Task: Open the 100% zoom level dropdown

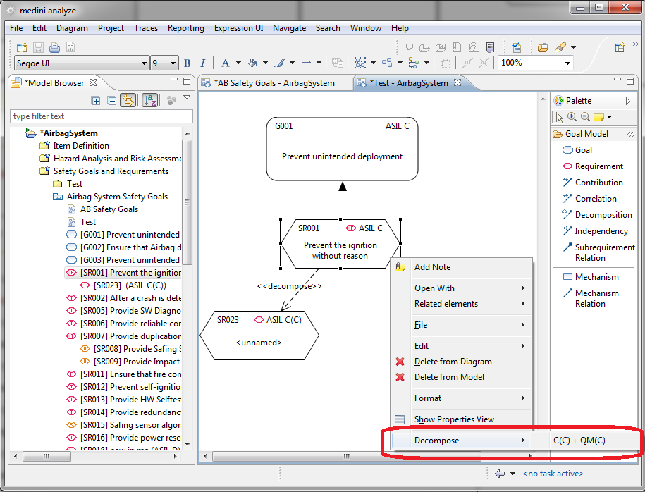Action: pos(567,63)
